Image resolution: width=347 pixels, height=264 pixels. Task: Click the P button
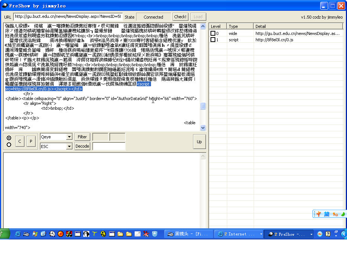point(31,141)
